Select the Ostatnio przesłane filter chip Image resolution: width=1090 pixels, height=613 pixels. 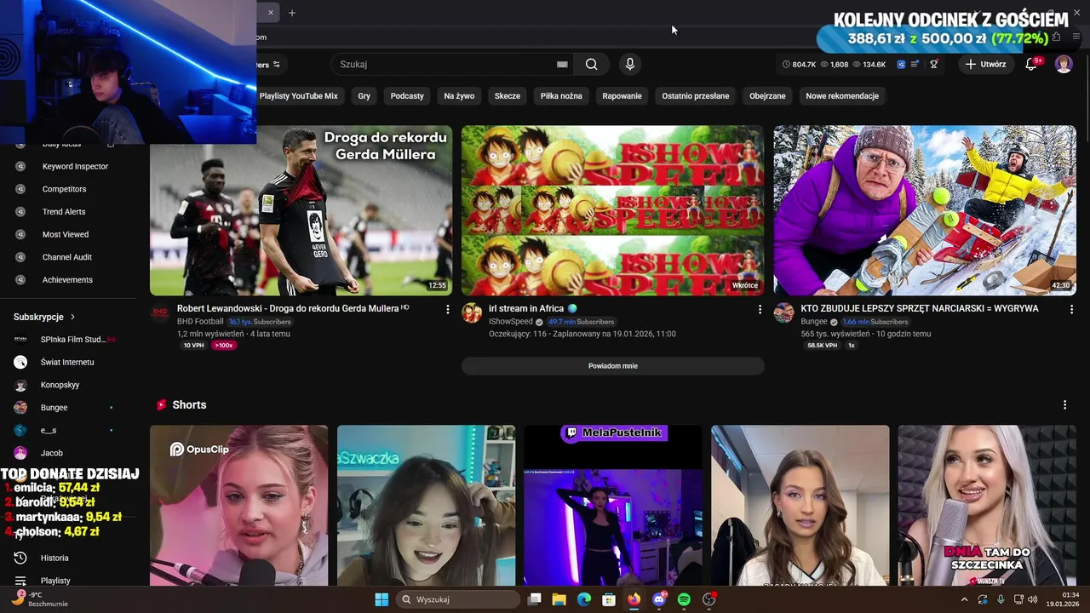(696, 96)
